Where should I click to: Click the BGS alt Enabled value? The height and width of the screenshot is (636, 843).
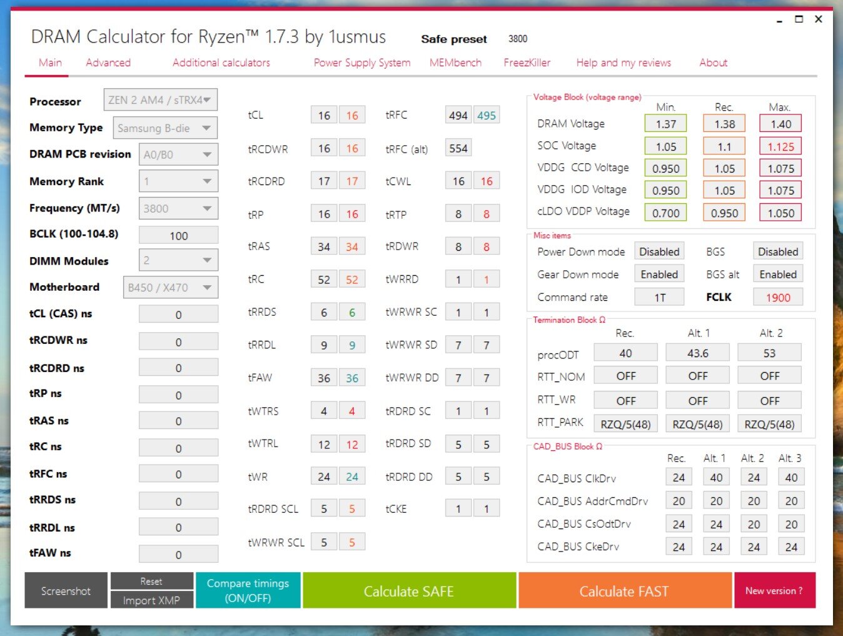778,274
